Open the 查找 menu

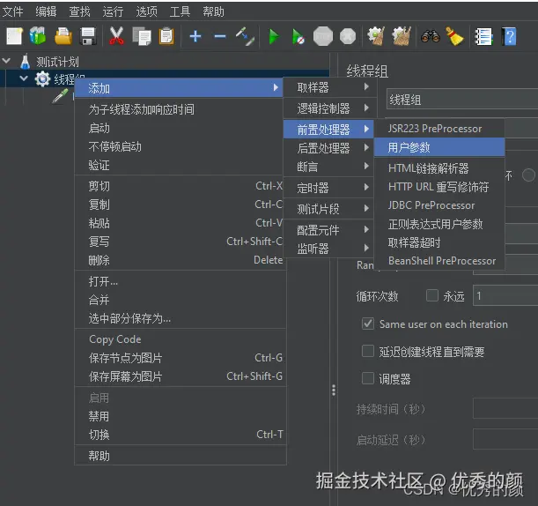pyautogui.click(x=79, y=11)
